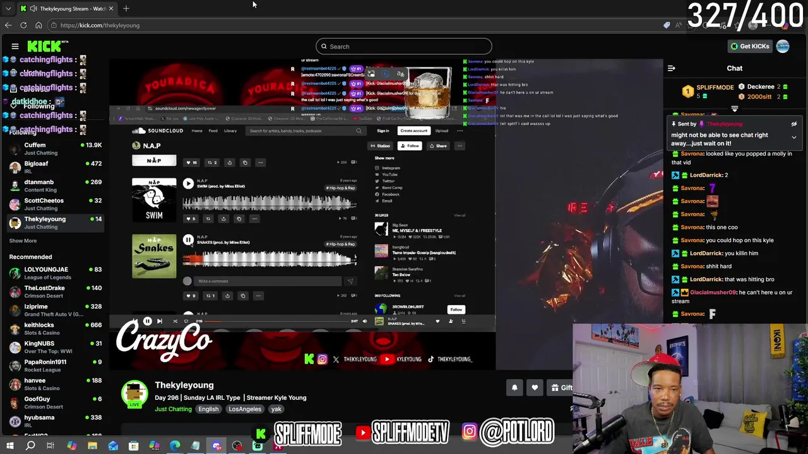808x454 pixels.
Task: Expand Show more under Following
Action: pyautogui.click(x=23, y=241)
